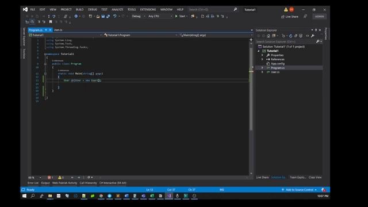Open the Any CPU platform dropdown
Viewport: 368px width, 207px height.
(160, 16)
